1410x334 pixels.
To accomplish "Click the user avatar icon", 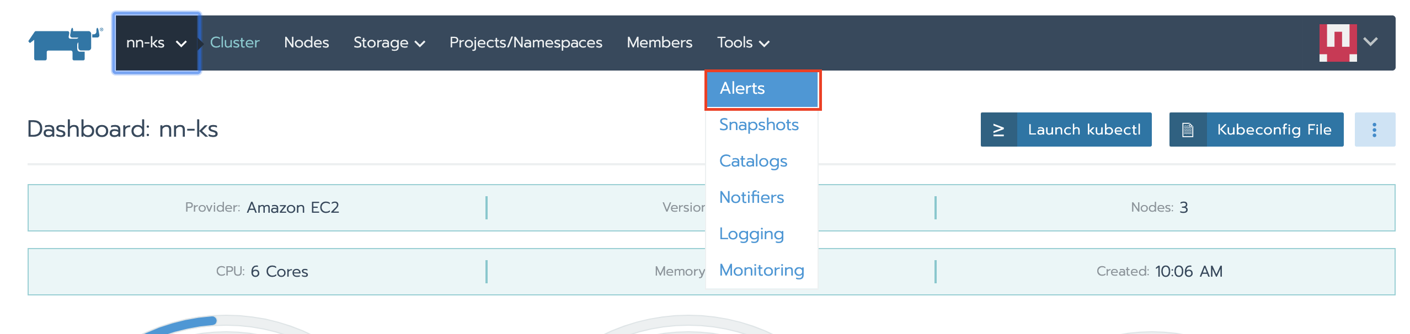I will pos(1337,42).
